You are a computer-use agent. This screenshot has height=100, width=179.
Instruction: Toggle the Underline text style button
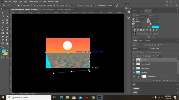tap(154, 30)
